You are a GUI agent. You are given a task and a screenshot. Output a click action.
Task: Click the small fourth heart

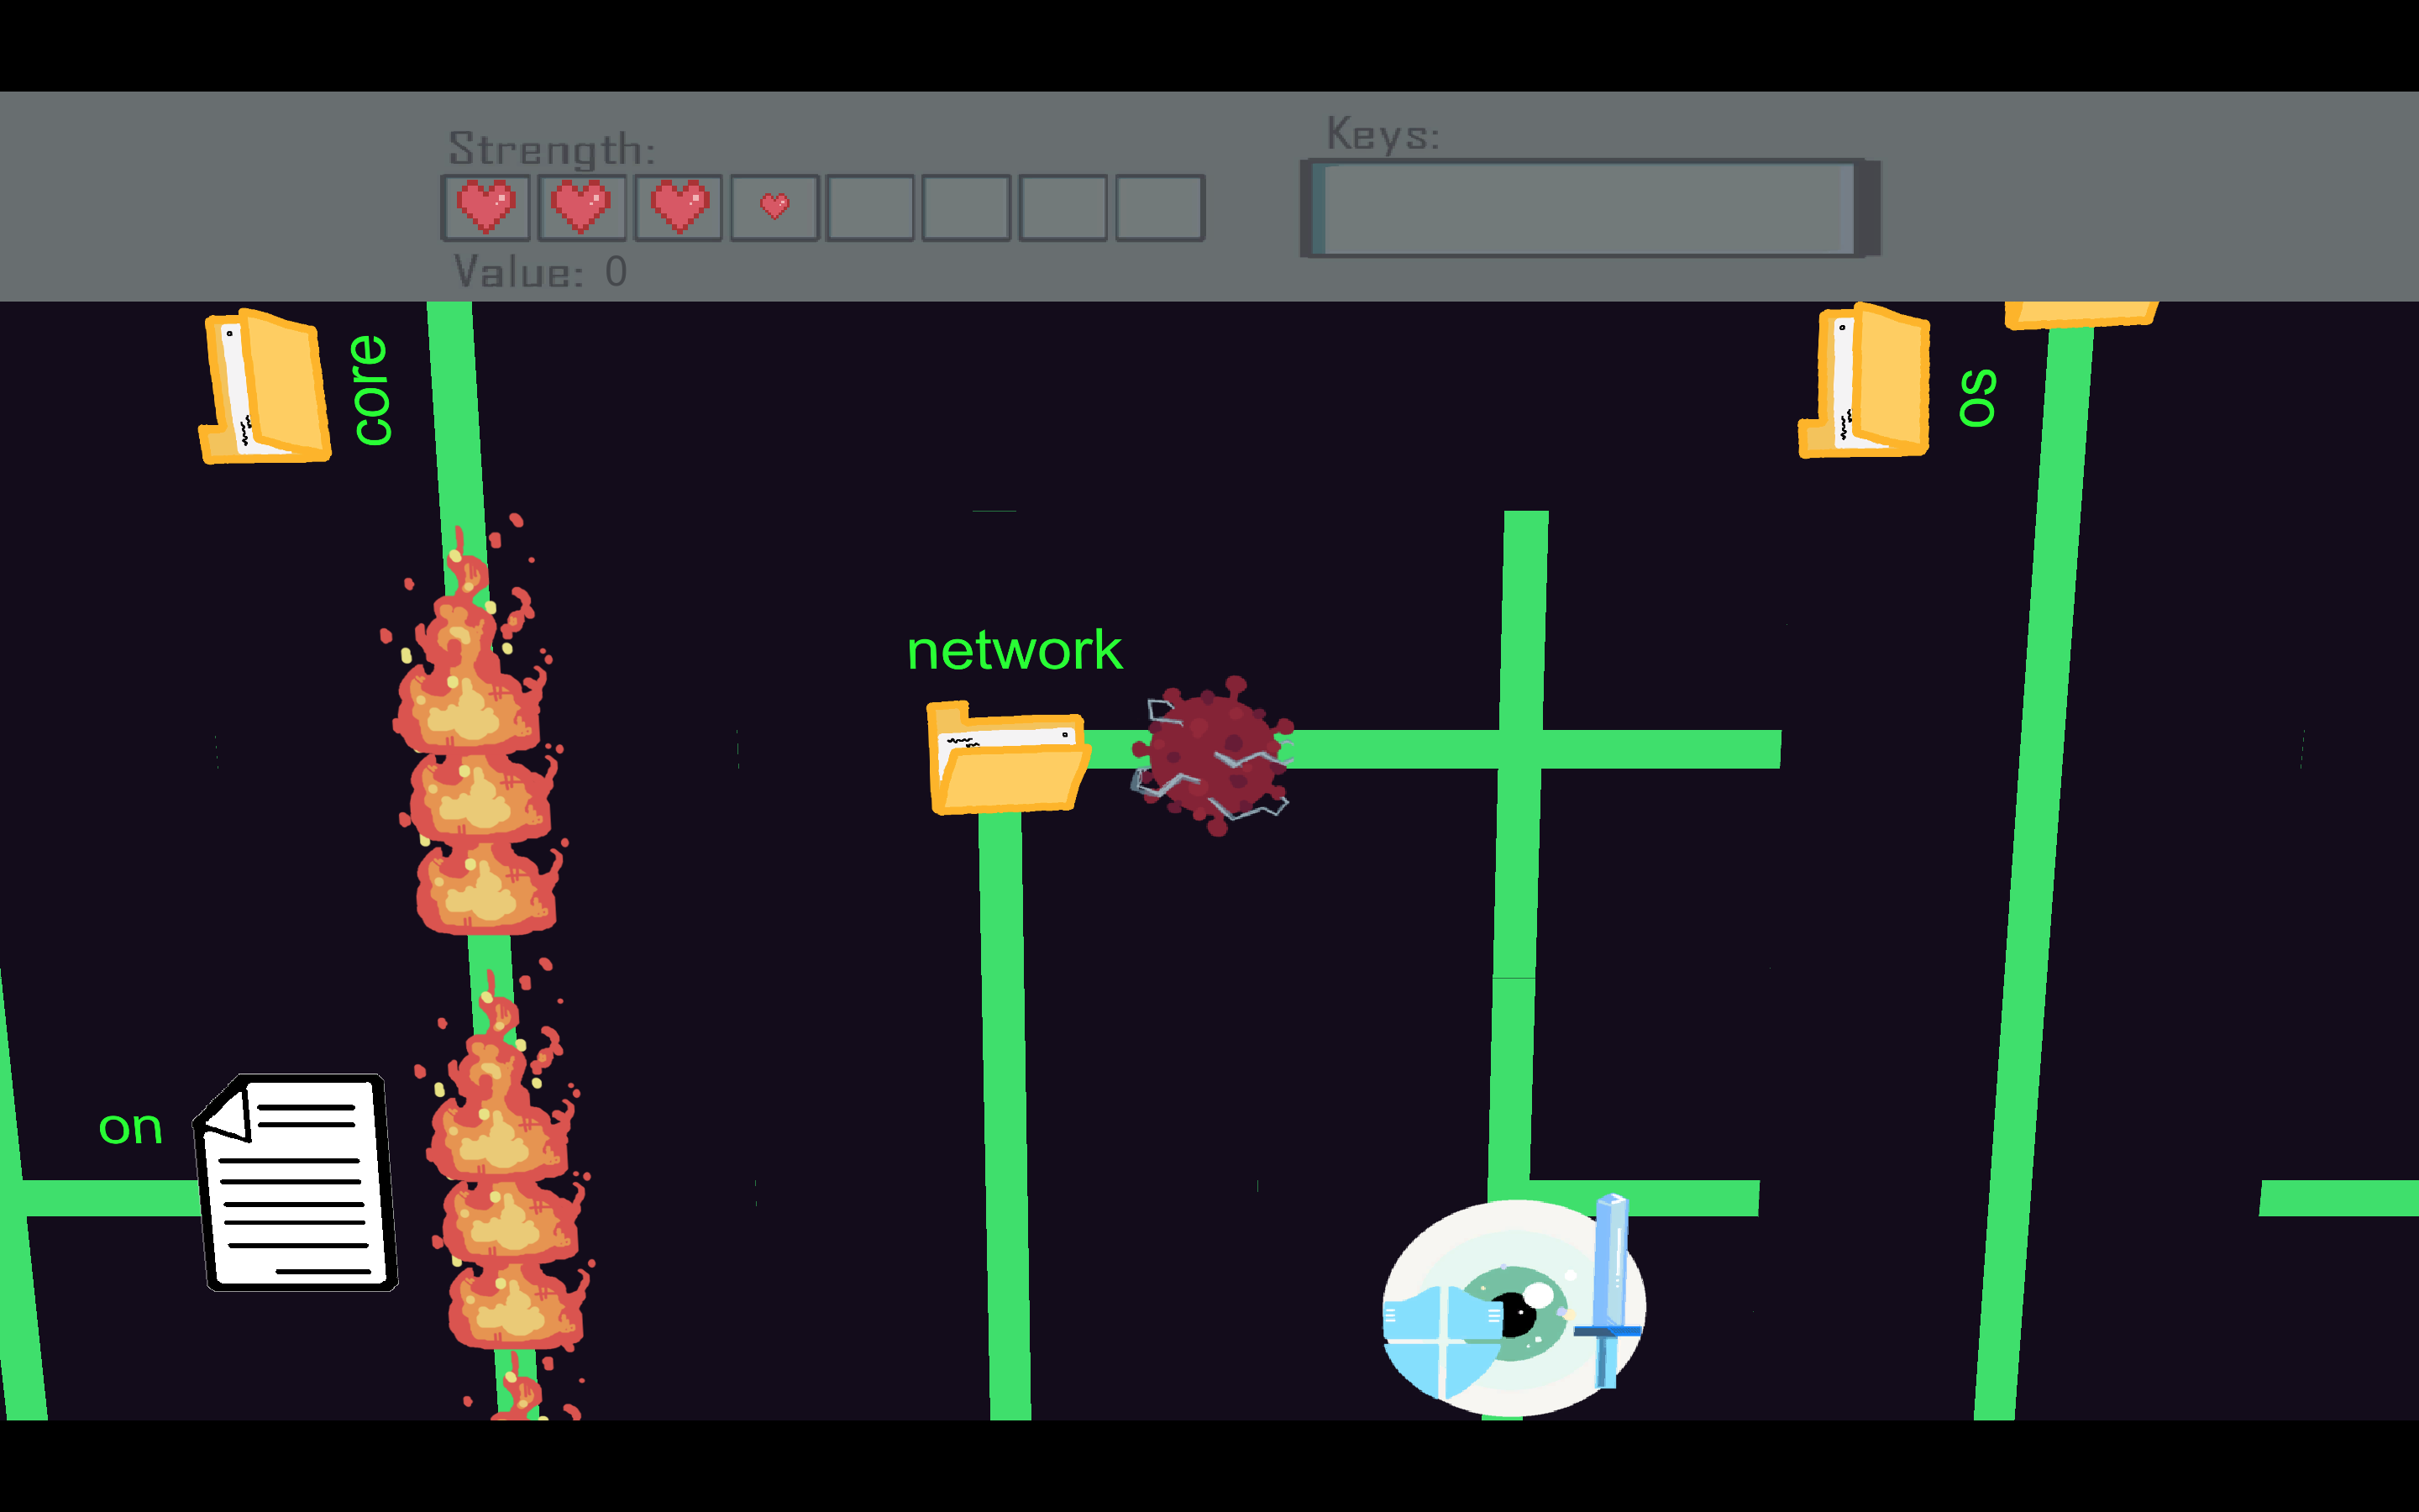[774, 206]
